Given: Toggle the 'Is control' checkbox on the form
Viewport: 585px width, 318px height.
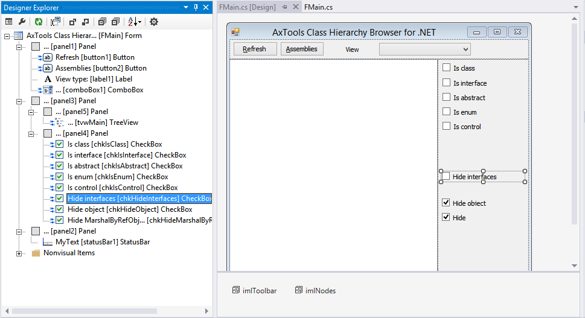Looking at the screenshot, I should coord(446,126).
